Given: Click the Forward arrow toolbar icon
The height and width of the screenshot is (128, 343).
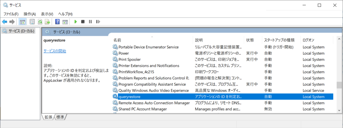Looking at the screenshot, I should (x=12, y=22).
